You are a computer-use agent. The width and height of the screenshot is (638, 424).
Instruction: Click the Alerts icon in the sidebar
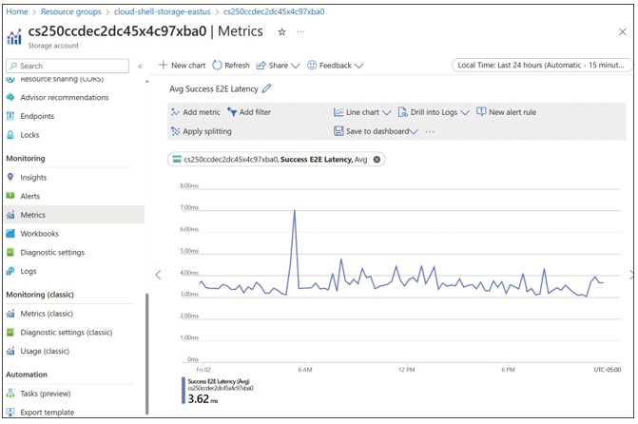10,196
